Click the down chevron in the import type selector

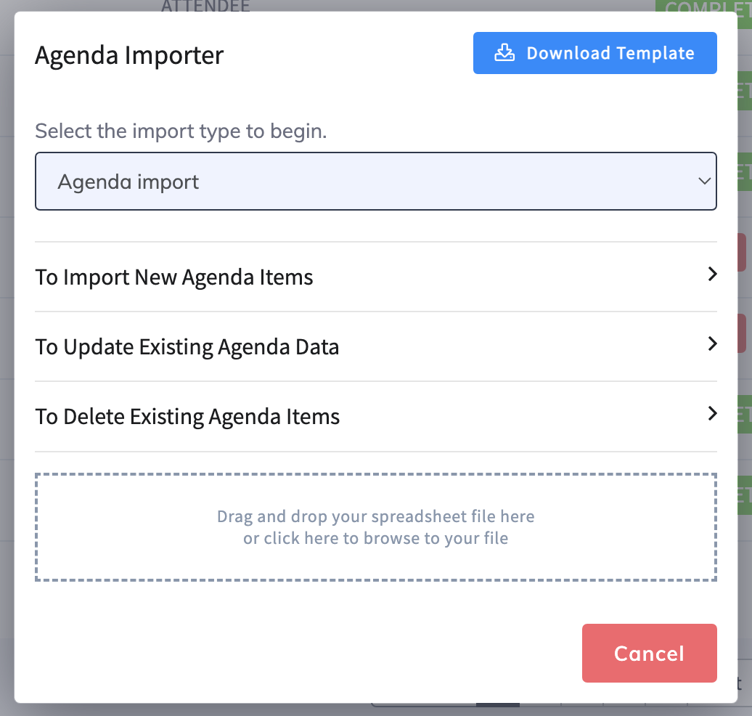(704, 181)
